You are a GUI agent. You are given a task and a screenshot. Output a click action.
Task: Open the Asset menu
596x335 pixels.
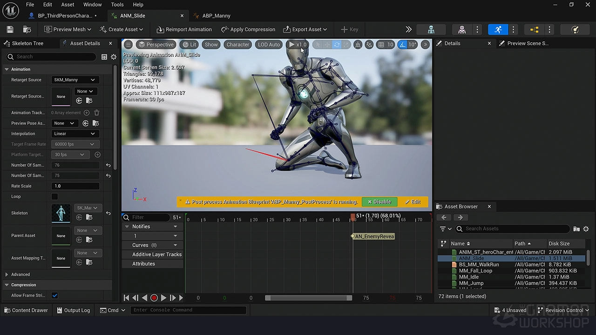point(68,4)
